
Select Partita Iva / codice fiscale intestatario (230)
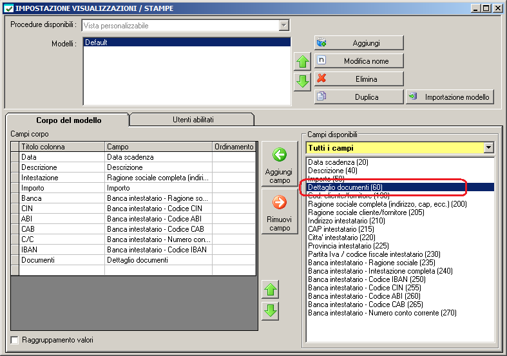(x=399, y=254)
